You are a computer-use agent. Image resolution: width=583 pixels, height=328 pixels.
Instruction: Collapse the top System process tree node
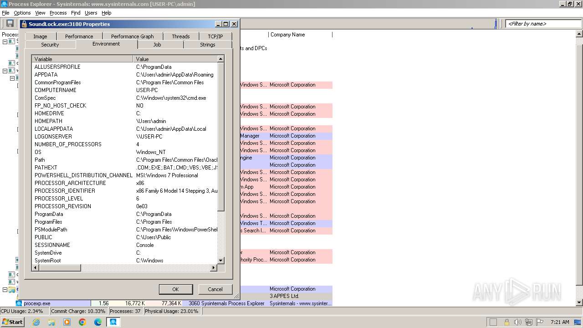coord(5,41)
